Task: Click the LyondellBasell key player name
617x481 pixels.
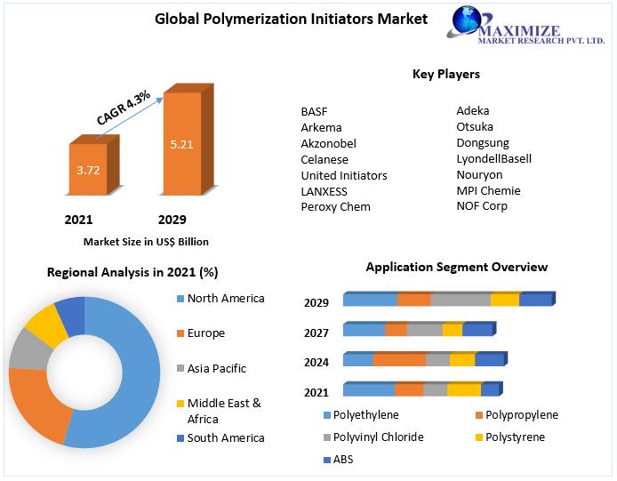Action: tap(493, 159)
